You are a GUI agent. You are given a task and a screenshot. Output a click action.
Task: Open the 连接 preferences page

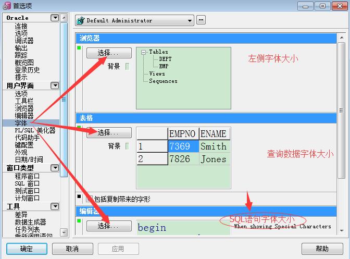point(21,27)
